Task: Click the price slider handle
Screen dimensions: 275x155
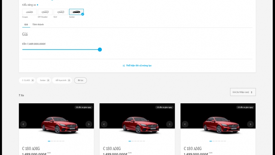Action: pyautogui.click(x=100, y=49)
